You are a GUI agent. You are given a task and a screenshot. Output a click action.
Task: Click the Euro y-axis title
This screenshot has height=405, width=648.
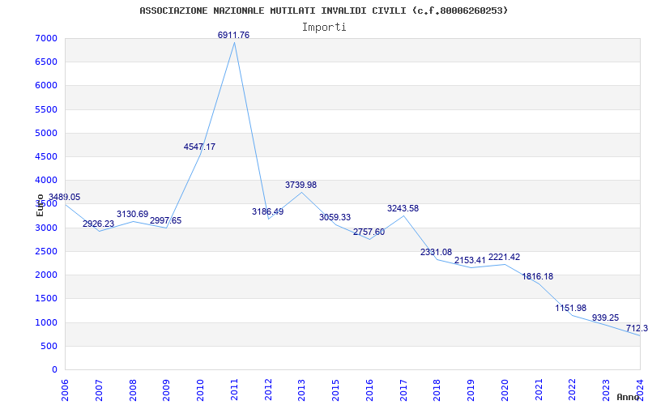click(x=40, y=206)
